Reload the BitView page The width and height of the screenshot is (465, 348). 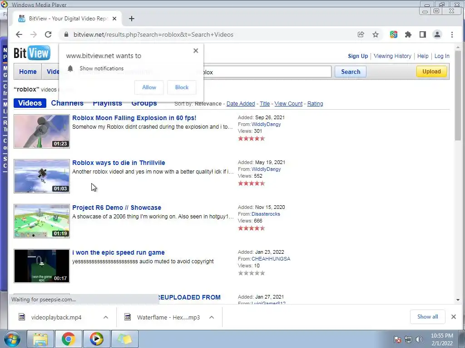[48, 34]
